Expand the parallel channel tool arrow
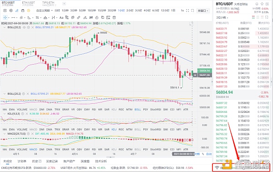 [25, 18]
